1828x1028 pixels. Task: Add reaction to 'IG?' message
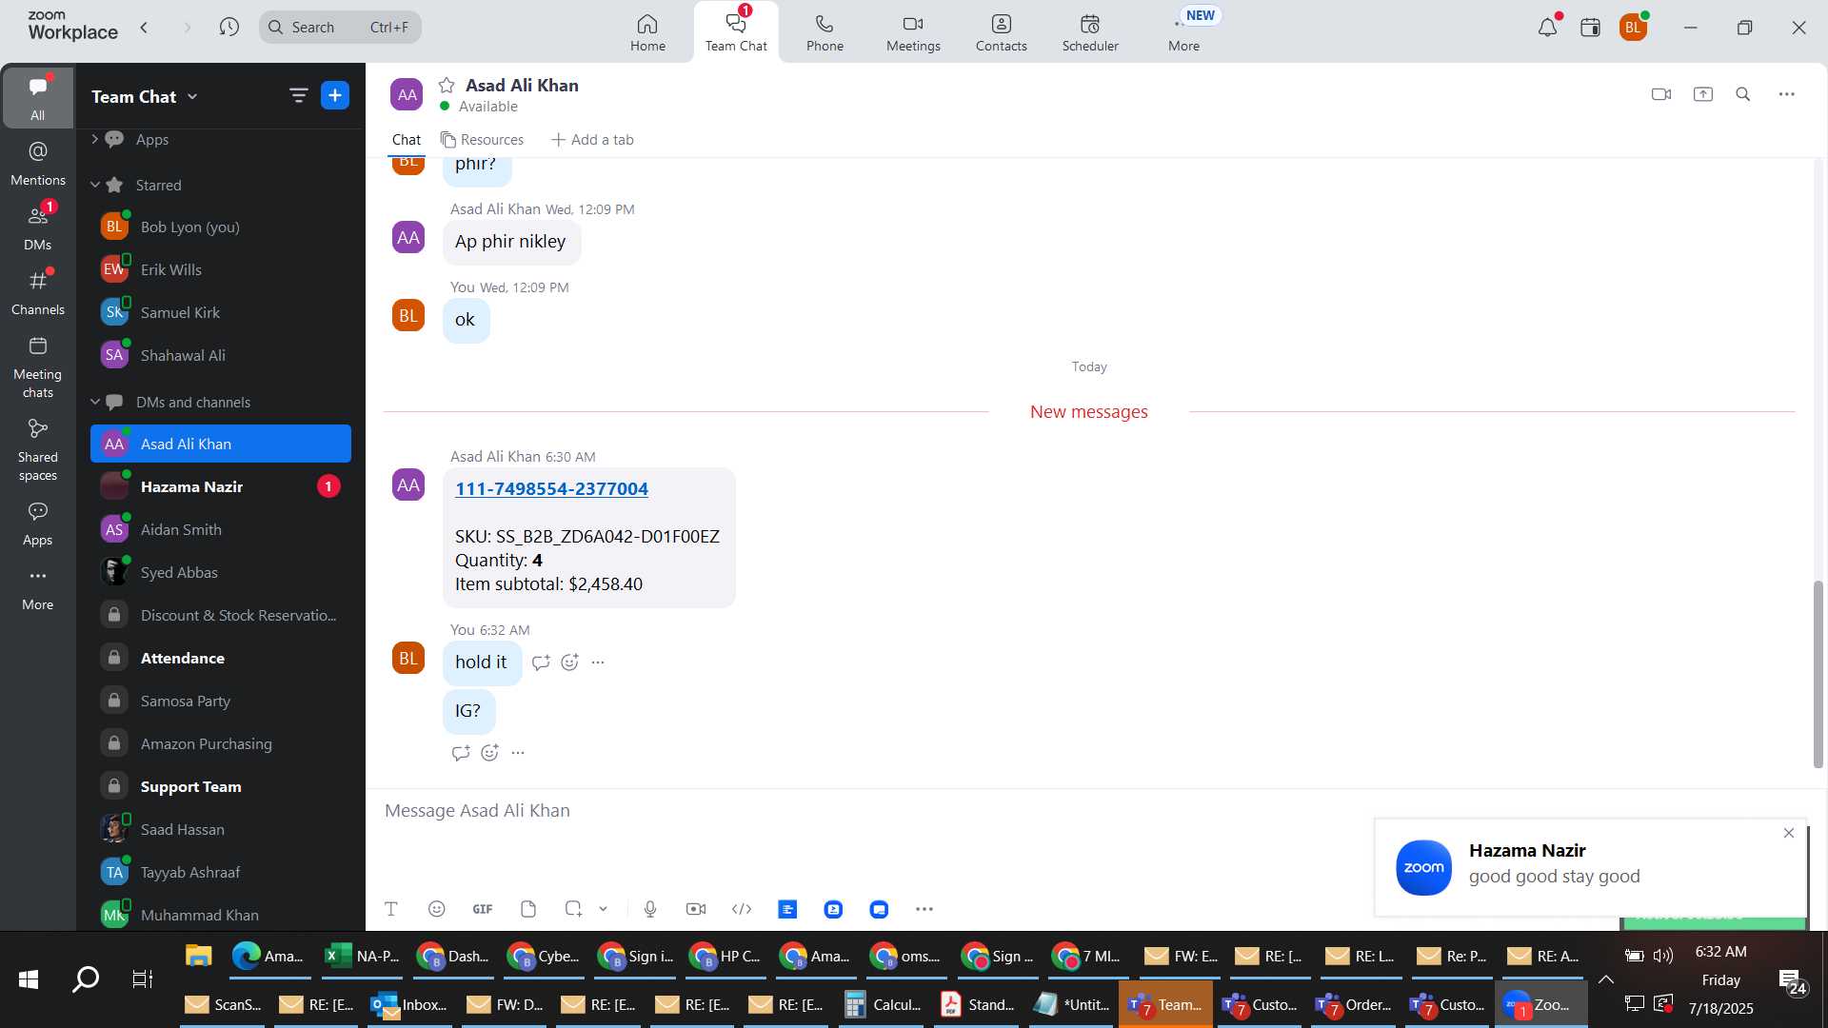[x=489, y=753]
